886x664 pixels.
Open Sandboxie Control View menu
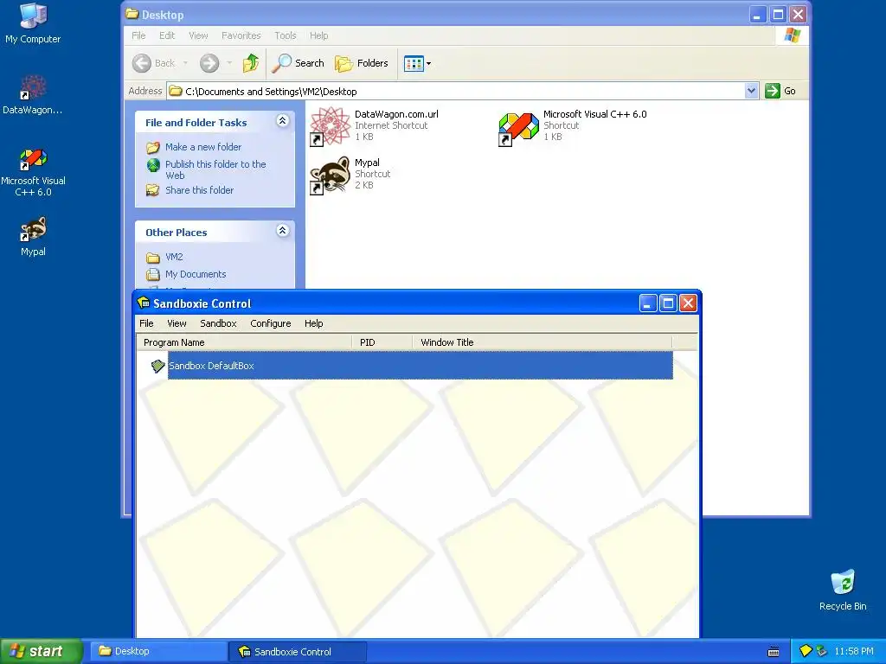pyautogui.click(x=177, y=323)
